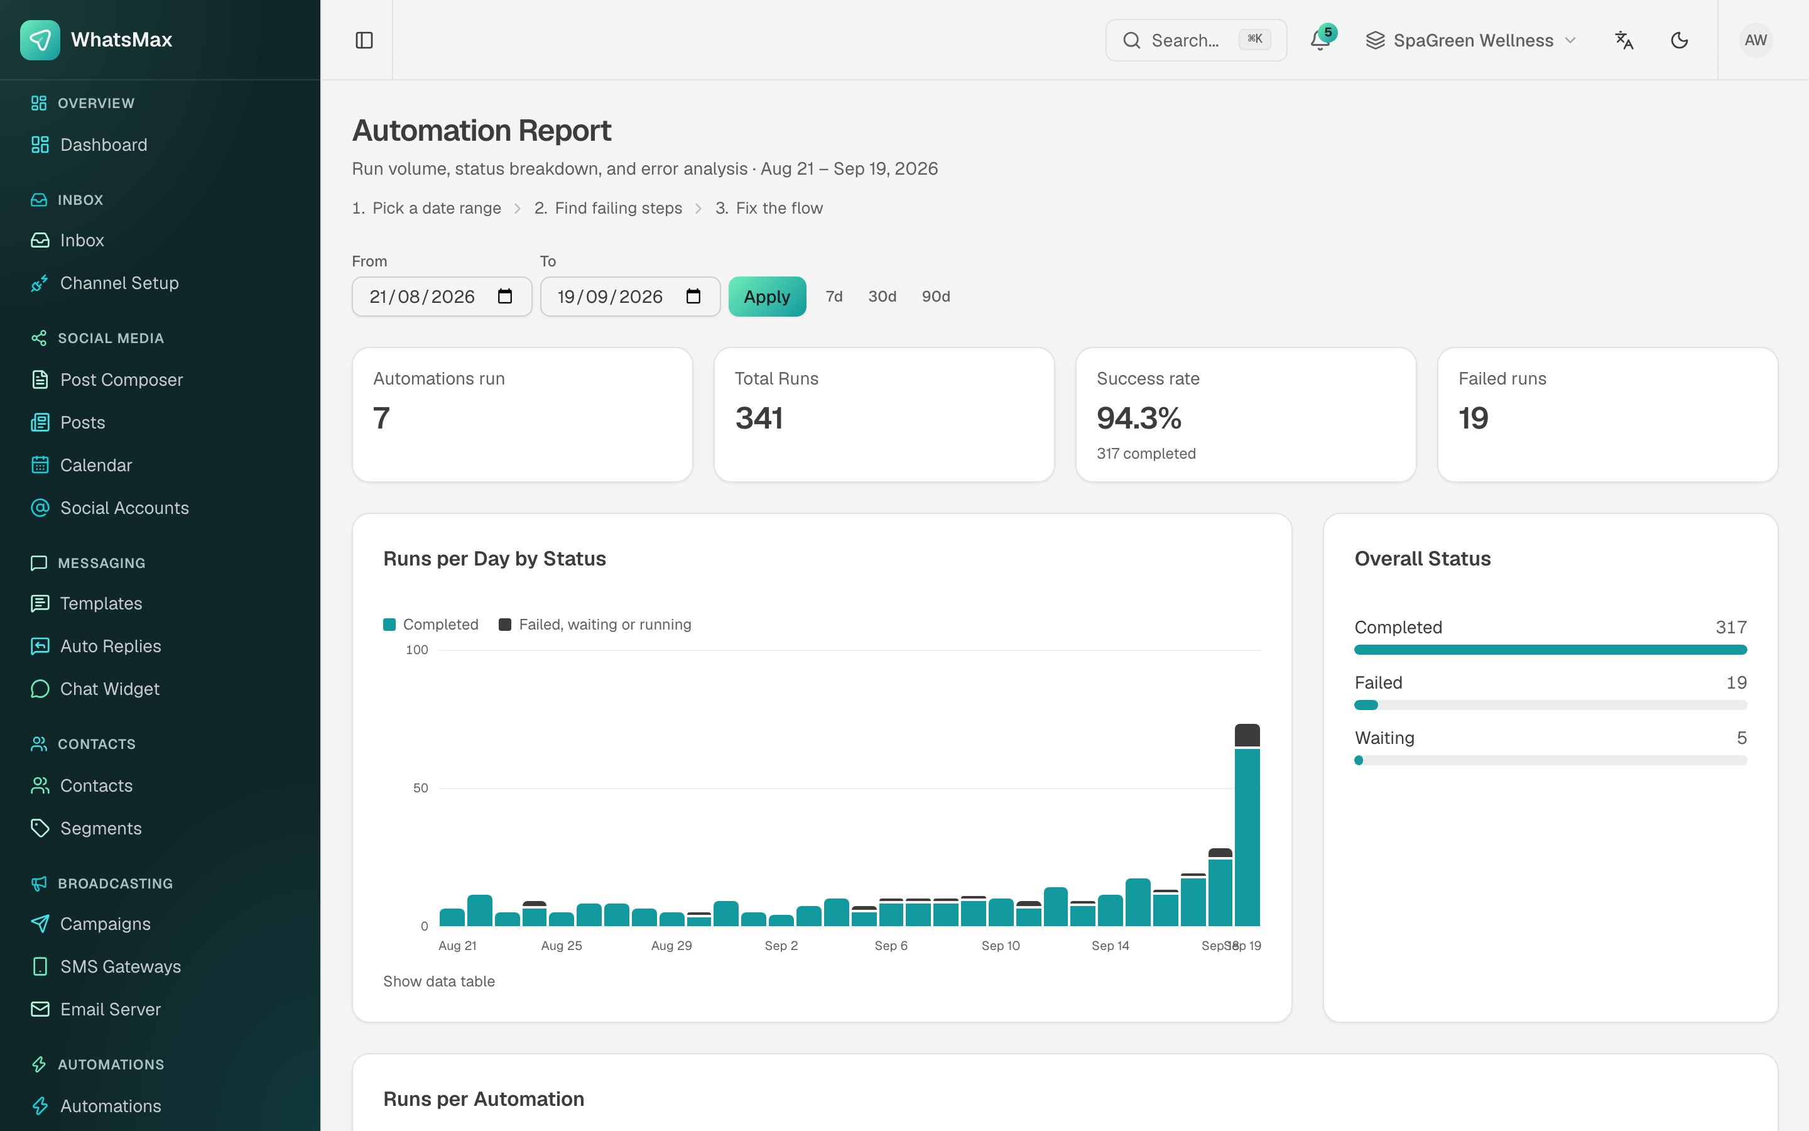Image resolution: width=1809 pixels, height=1131 pixels.
Task: Click the Calendar icon in sidebar
Action: pos(40,464)
